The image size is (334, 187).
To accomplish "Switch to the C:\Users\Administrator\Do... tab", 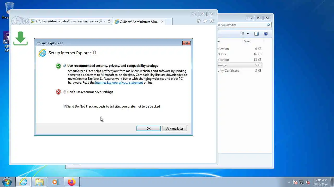I will (x=139, y=22).
